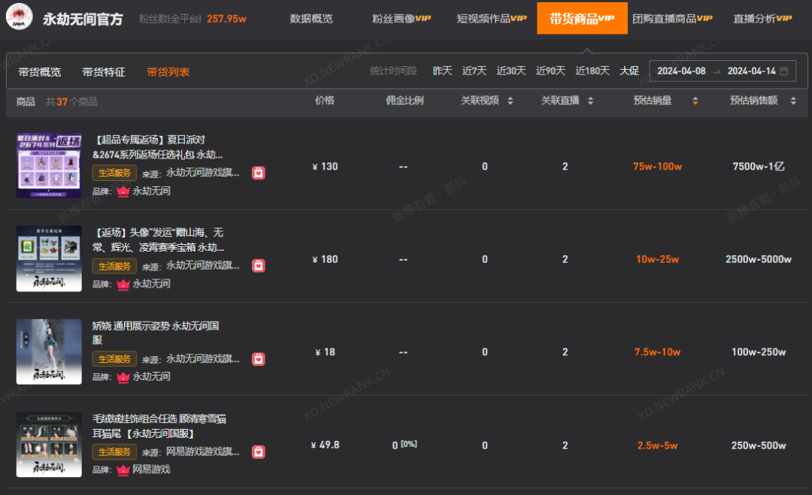This screenshot has width=812, height=495.
Task: Select the 带货列表 sub-tab
Action: click(x=168, y=72)
